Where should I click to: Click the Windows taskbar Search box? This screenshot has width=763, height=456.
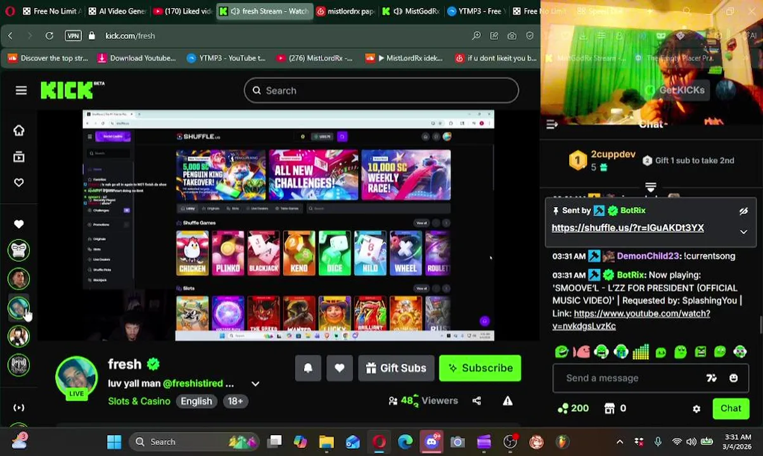[195, 441]
